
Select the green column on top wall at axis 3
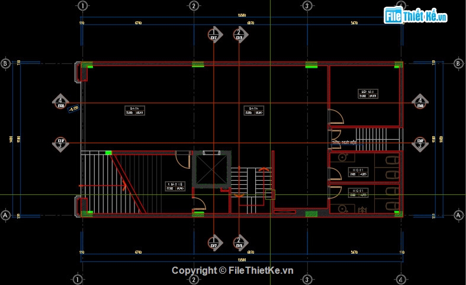click(311, 65)
